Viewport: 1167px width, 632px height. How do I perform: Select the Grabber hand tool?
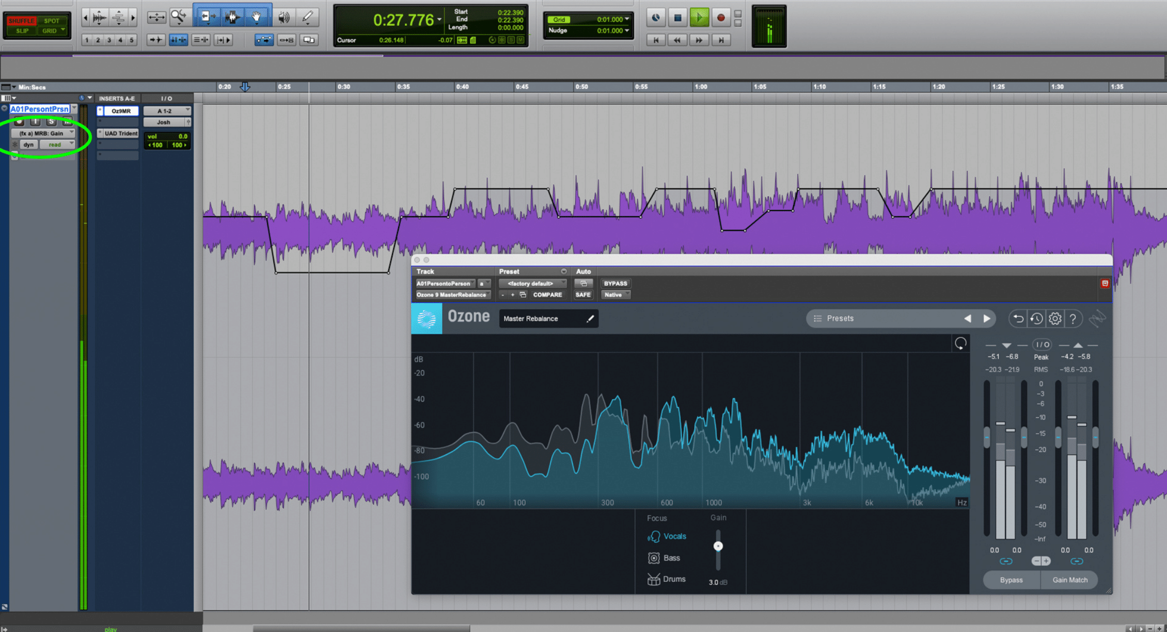point(257,17)
